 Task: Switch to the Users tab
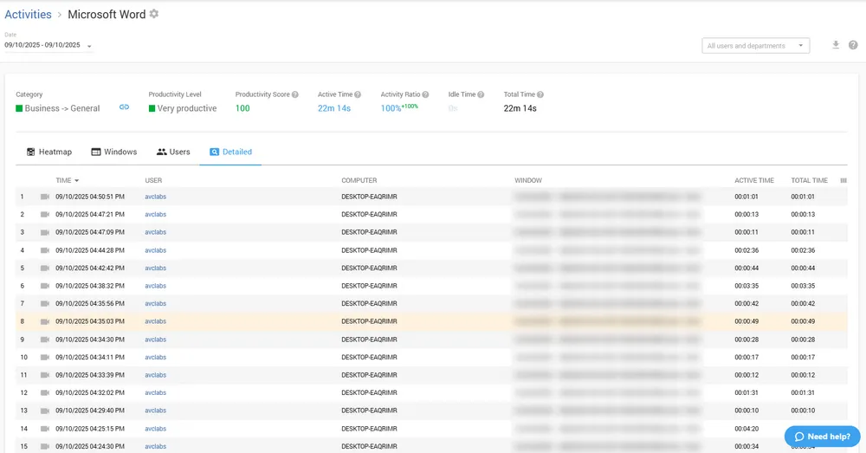pos(173,152)
